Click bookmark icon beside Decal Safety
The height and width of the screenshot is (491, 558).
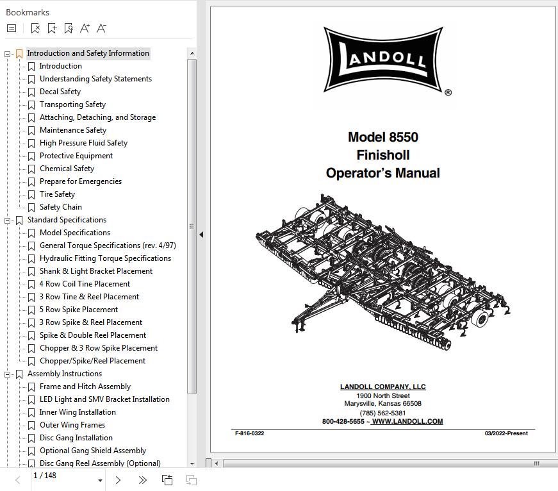coord(31,92)
